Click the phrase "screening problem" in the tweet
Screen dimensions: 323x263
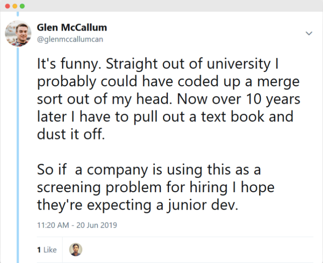click(x=99, y=188)
